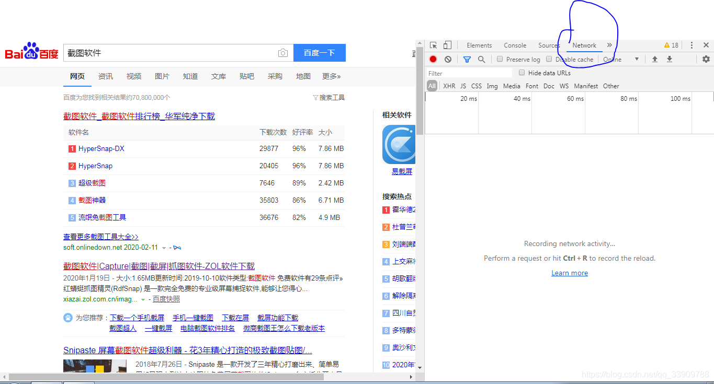Check Hide data URLs
714x384 pixels.
(522, 73)
